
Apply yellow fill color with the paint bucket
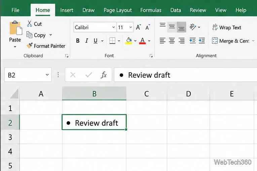(x=128, y=41)
